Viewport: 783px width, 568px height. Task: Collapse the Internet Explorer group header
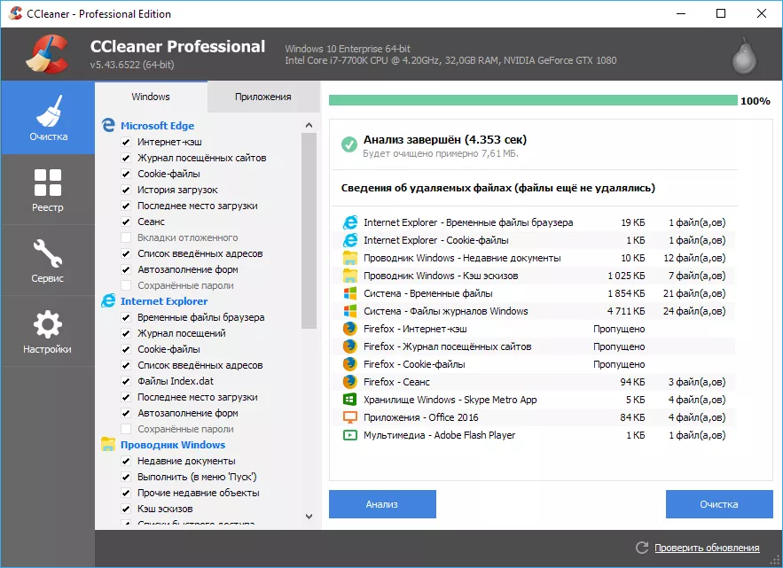point(160,301)
